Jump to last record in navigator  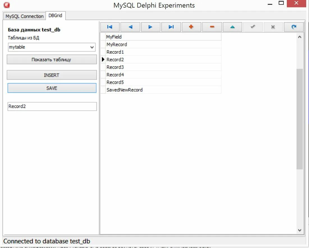171,27
